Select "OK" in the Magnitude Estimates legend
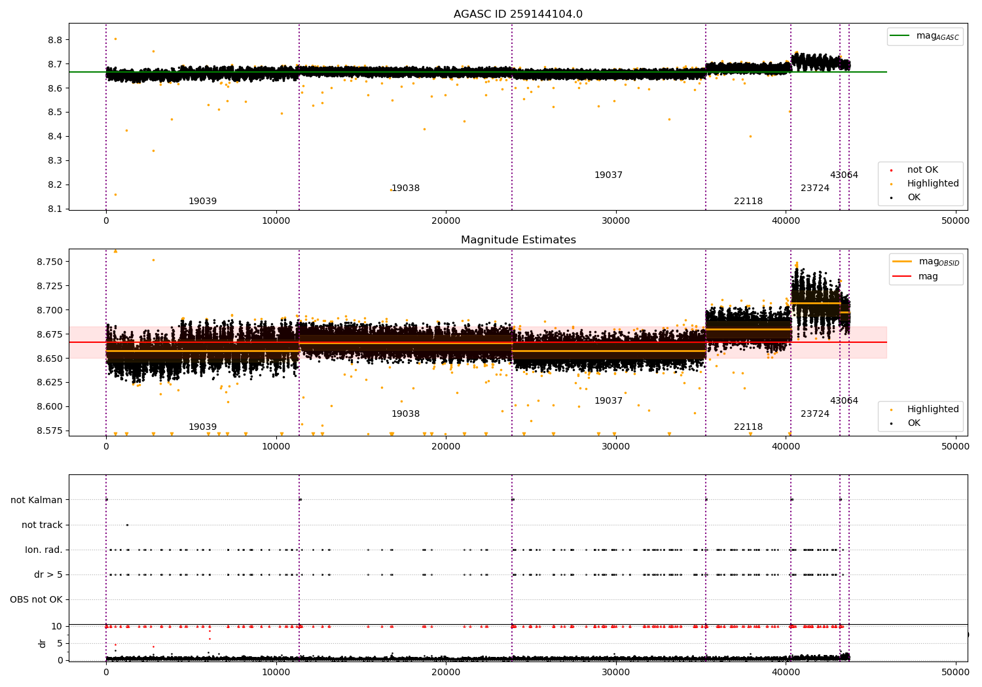 coord(914,423)
